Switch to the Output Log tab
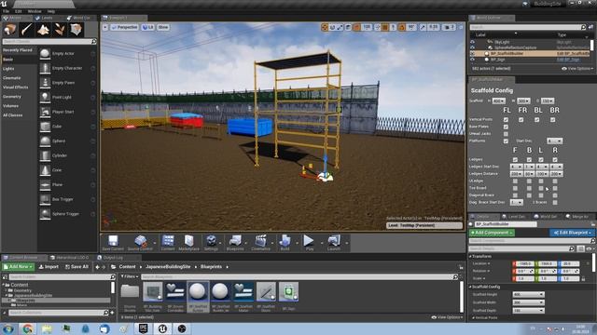Screen dimensions: 597x335 click(113, 258)
